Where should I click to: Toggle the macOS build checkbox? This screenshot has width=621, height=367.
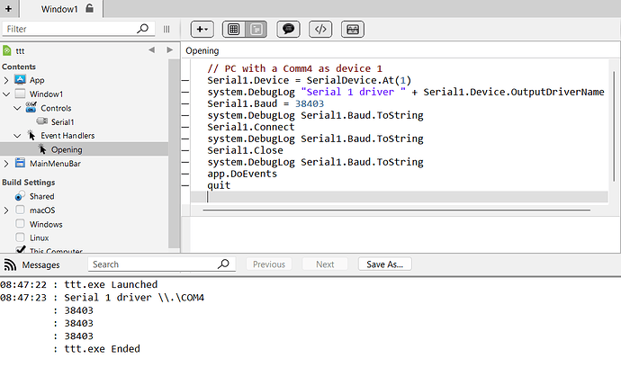20,210
